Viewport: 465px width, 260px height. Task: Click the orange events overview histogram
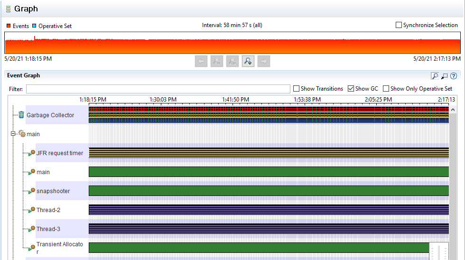tap(232, 43)
